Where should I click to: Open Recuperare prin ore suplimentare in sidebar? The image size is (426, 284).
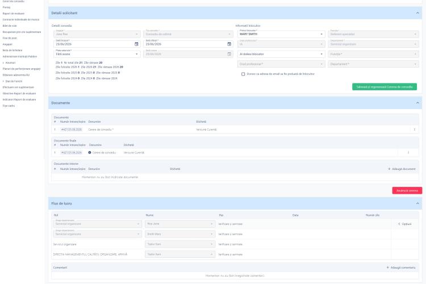click(22, 32)
